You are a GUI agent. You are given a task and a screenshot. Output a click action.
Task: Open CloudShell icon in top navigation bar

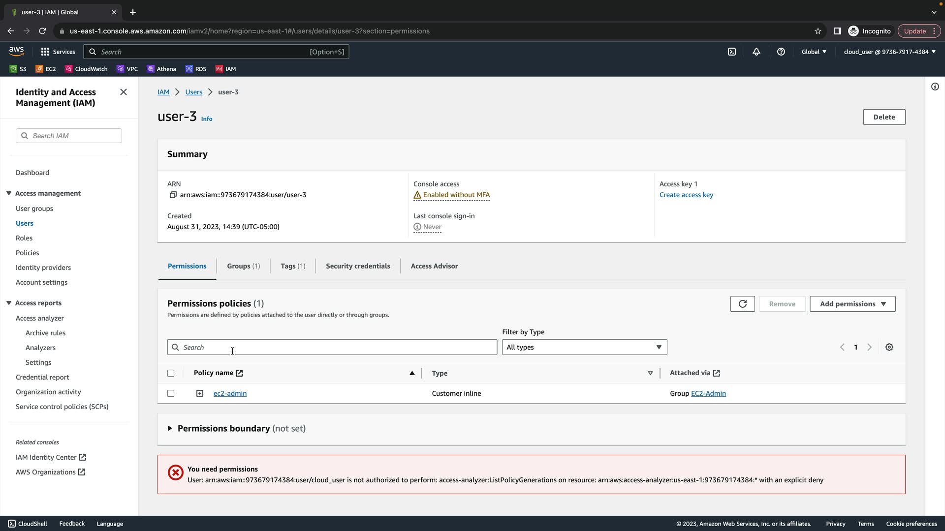(732, 52)
